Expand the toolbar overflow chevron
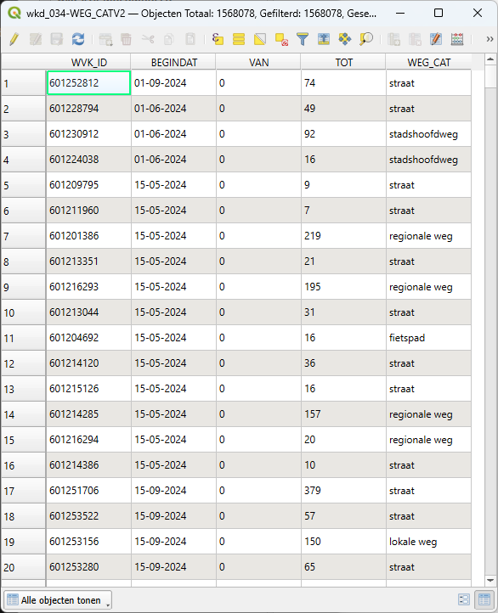This screenshot has height=613, width=498. tap(490, 39)
